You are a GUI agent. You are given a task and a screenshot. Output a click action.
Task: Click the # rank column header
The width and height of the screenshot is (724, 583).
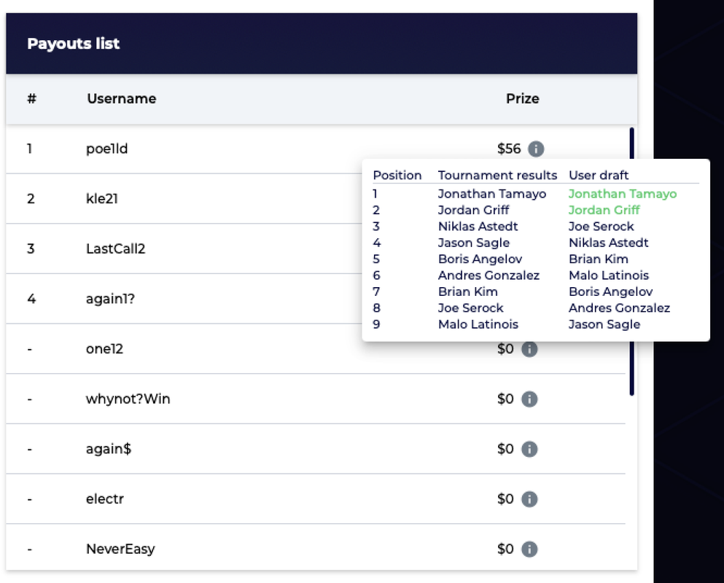31,98
